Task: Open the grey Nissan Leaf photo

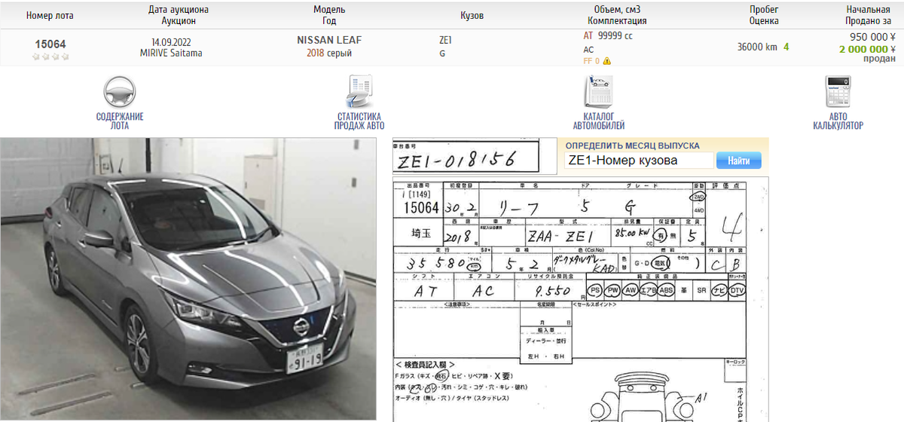Action: point(188,278)
